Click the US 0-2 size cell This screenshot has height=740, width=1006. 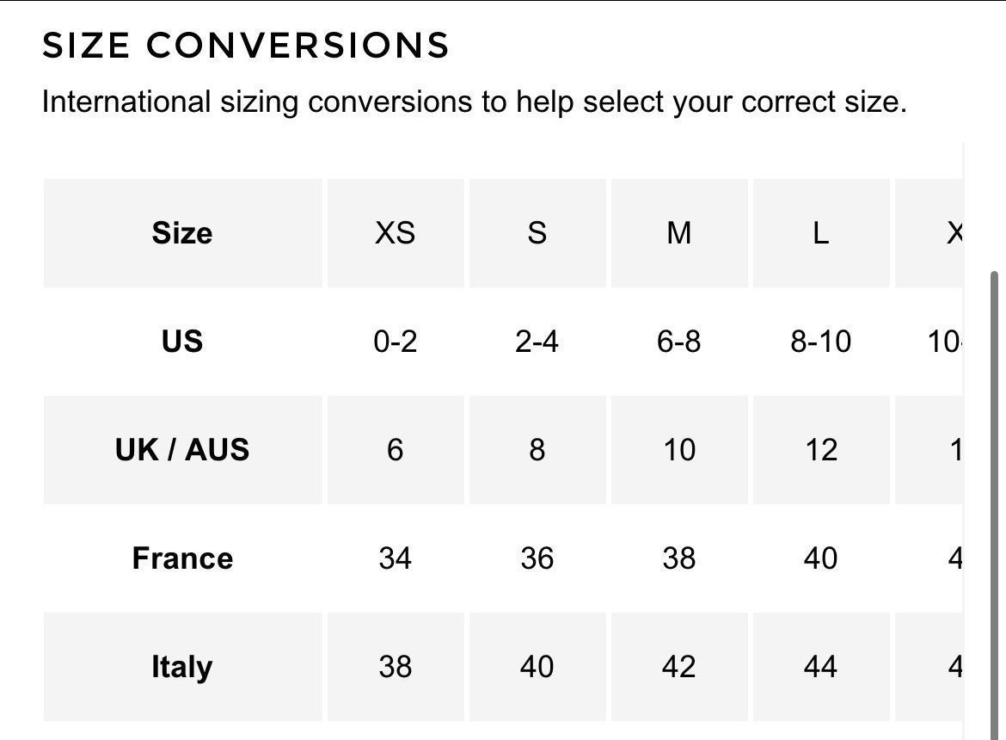395,342
